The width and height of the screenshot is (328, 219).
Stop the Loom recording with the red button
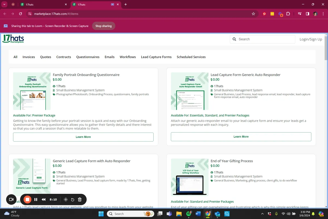pyautogui.click(x=27, y=200)
